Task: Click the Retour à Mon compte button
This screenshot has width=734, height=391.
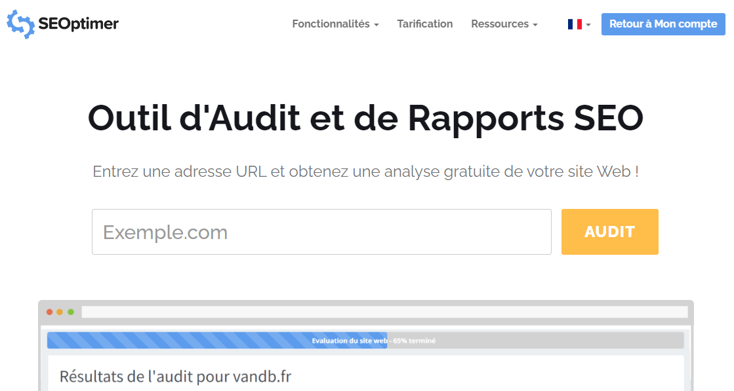Action: pos(663,24)
